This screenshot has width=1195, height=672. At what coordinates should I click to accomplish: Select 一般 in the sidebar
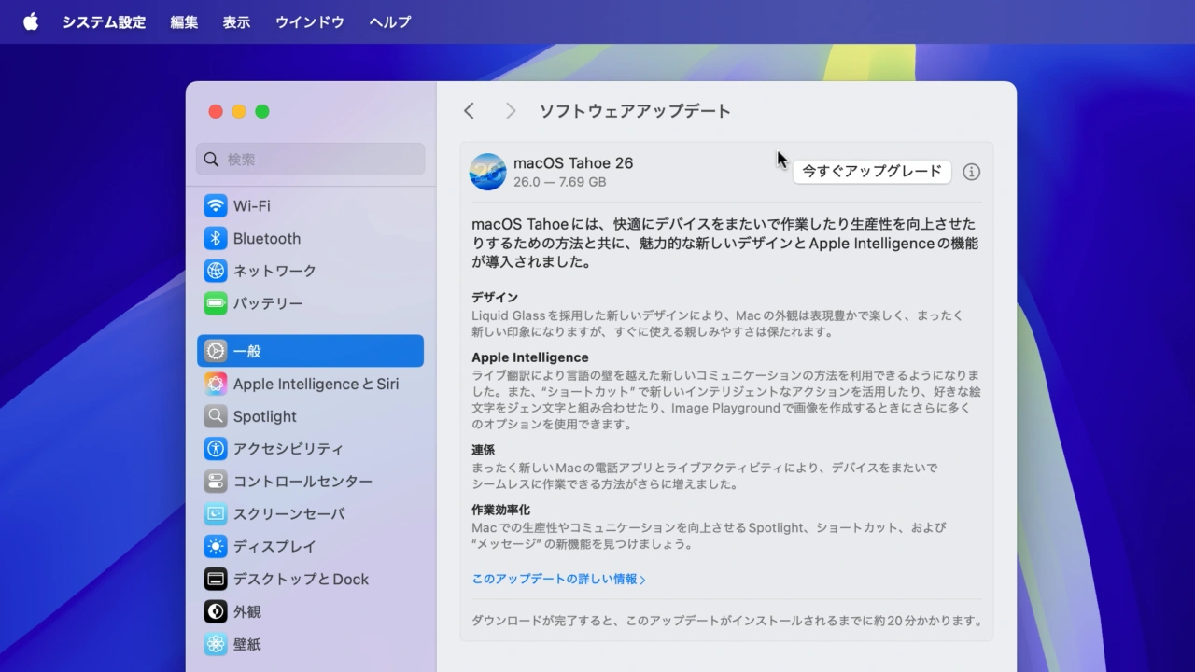tap(310, 351)
